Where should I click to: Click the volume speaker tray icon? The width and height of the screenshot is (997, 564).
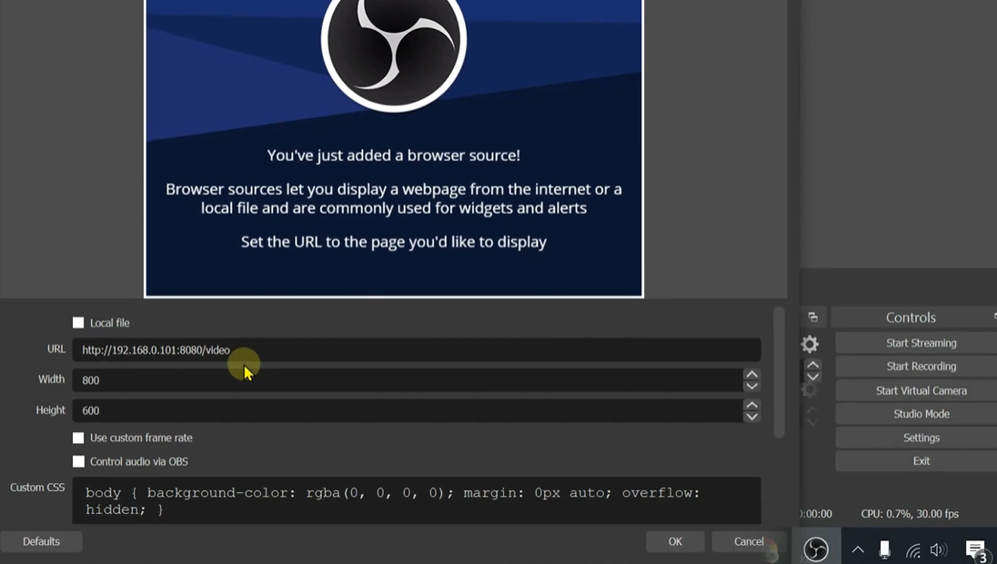pyautogui.click(x=938, y=549)
